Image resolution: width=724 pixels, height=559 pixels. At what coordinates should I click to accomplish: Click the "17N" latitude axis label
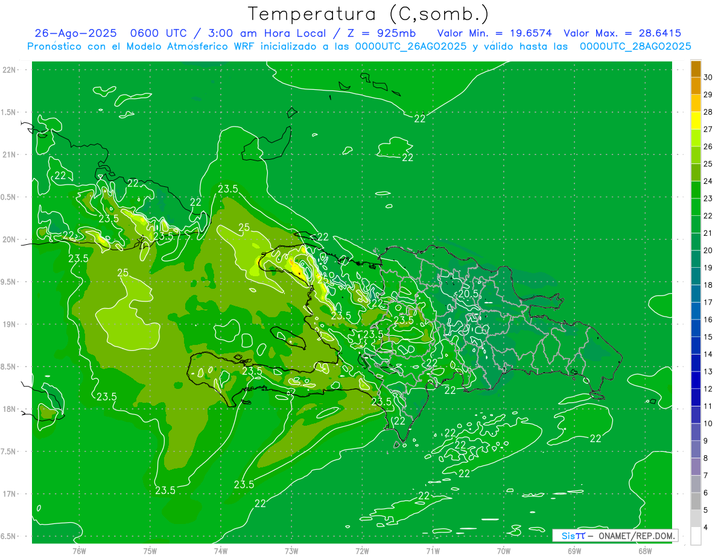click(x=10, y=494)
